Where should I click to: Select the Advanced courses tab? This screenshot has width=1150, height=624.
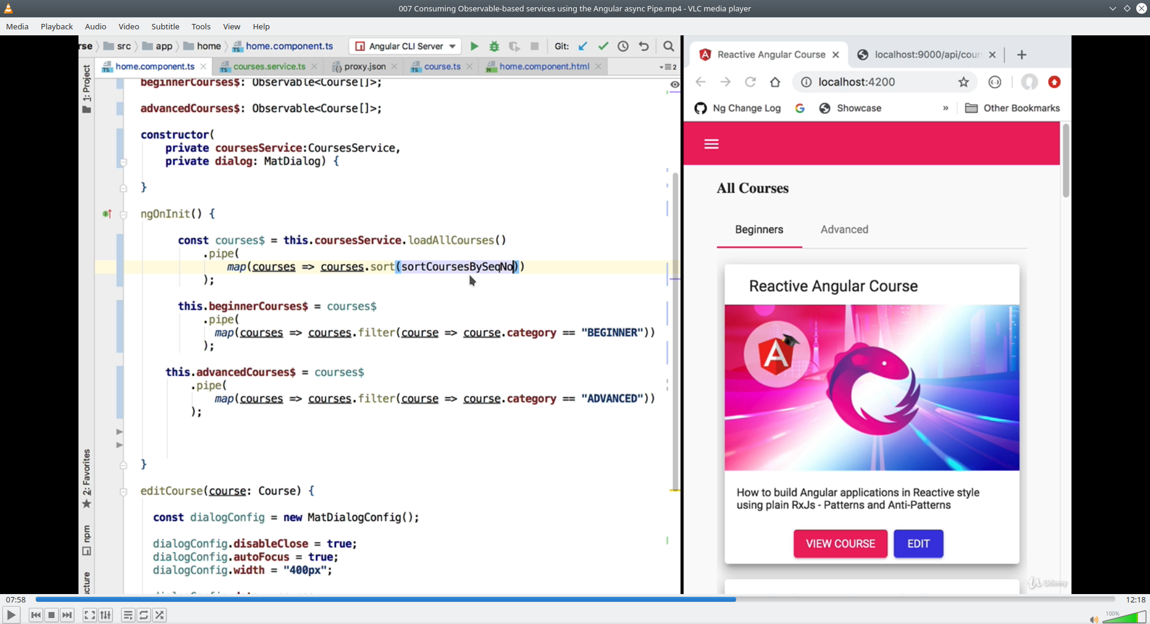point(844,229)
